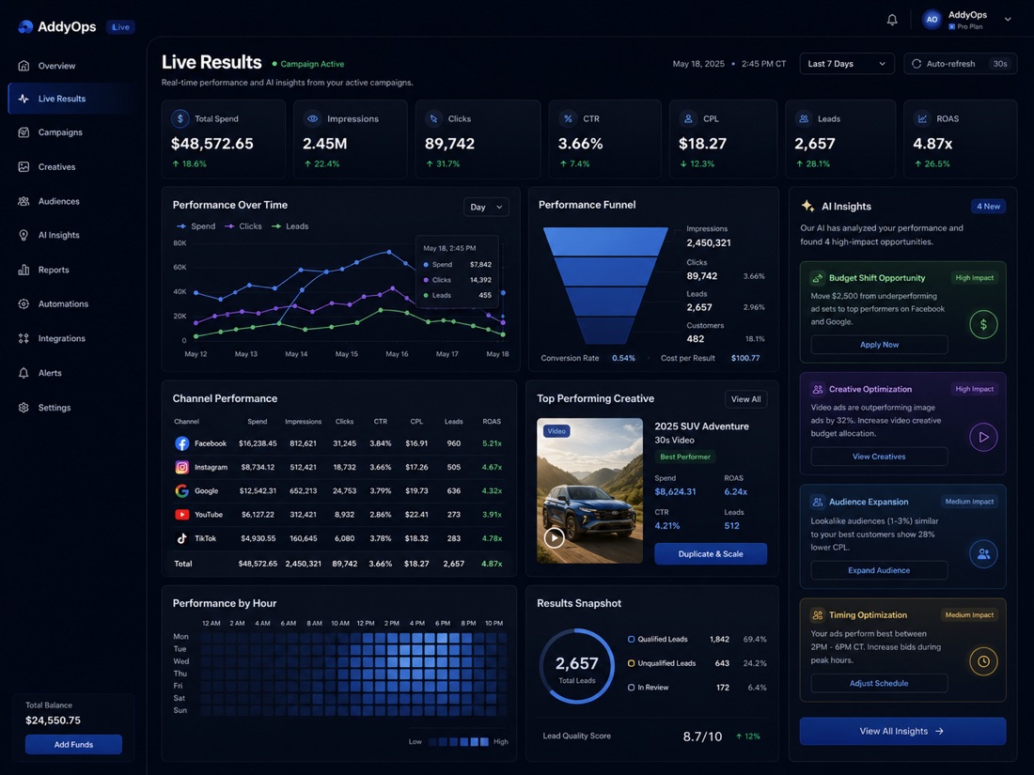Click the green dollar circle in Budget Shift card
The width and height of the screenshot is (1034, 775).
(x=983, y=324)
